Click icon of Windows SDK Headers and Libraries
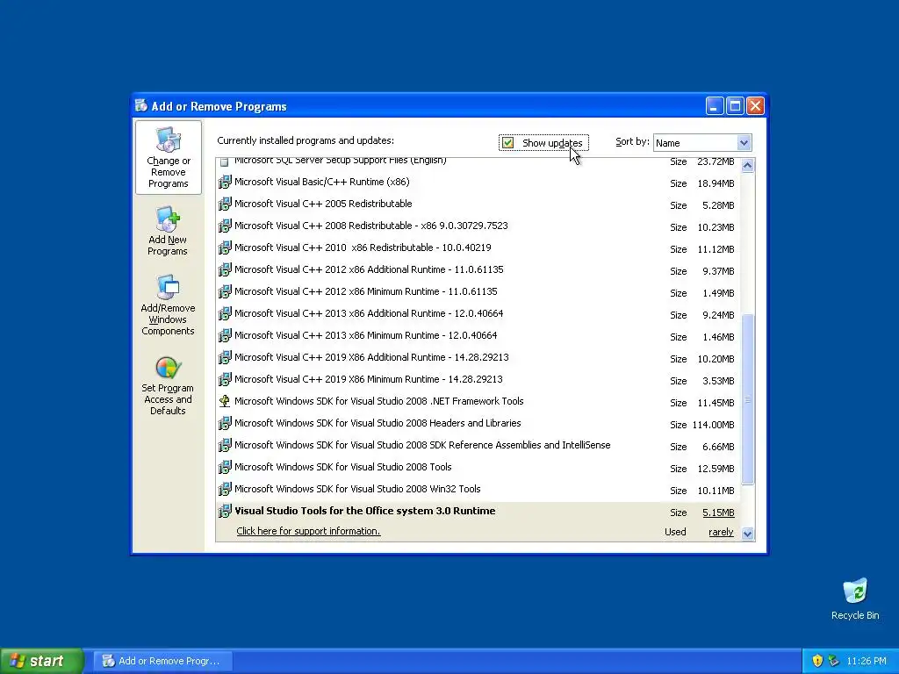 (x=225, y=424)
